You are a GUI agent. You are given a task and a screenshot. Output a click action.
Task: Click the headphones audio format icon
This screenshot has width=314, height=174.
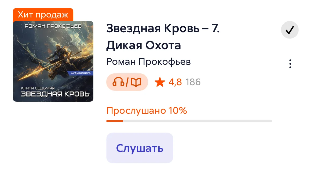click(118, 82)
